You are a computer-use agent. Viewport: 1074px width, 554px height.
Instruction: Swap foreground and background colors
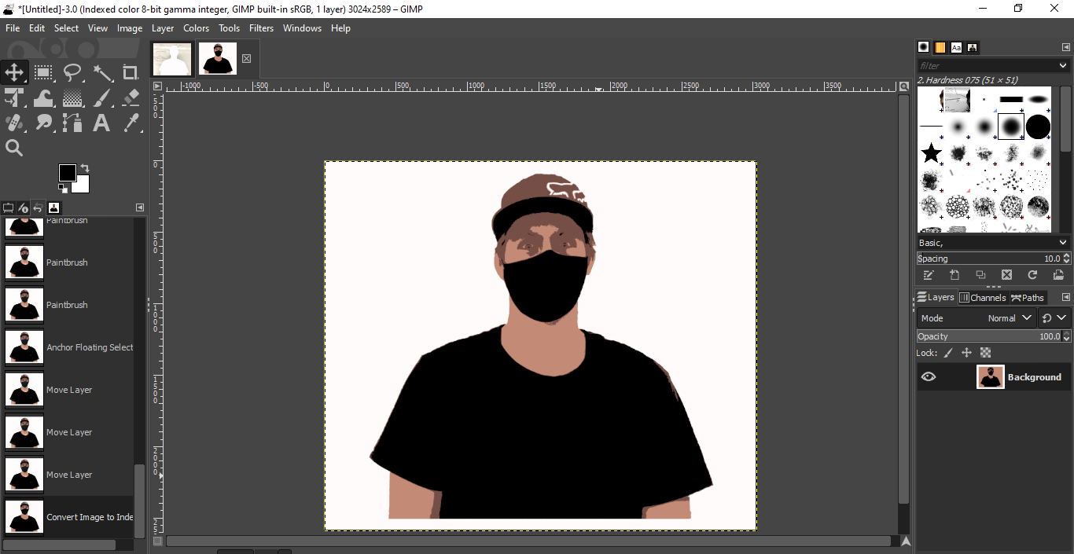coord(85,168)
